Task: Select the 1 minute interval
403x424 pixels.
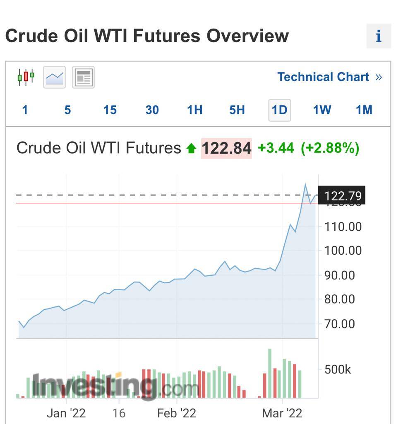Action: tap(25, 110)
